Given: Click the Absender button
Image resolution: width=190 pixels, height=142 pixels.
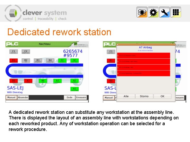Looking at the screenshot, I should coord(23,97).
